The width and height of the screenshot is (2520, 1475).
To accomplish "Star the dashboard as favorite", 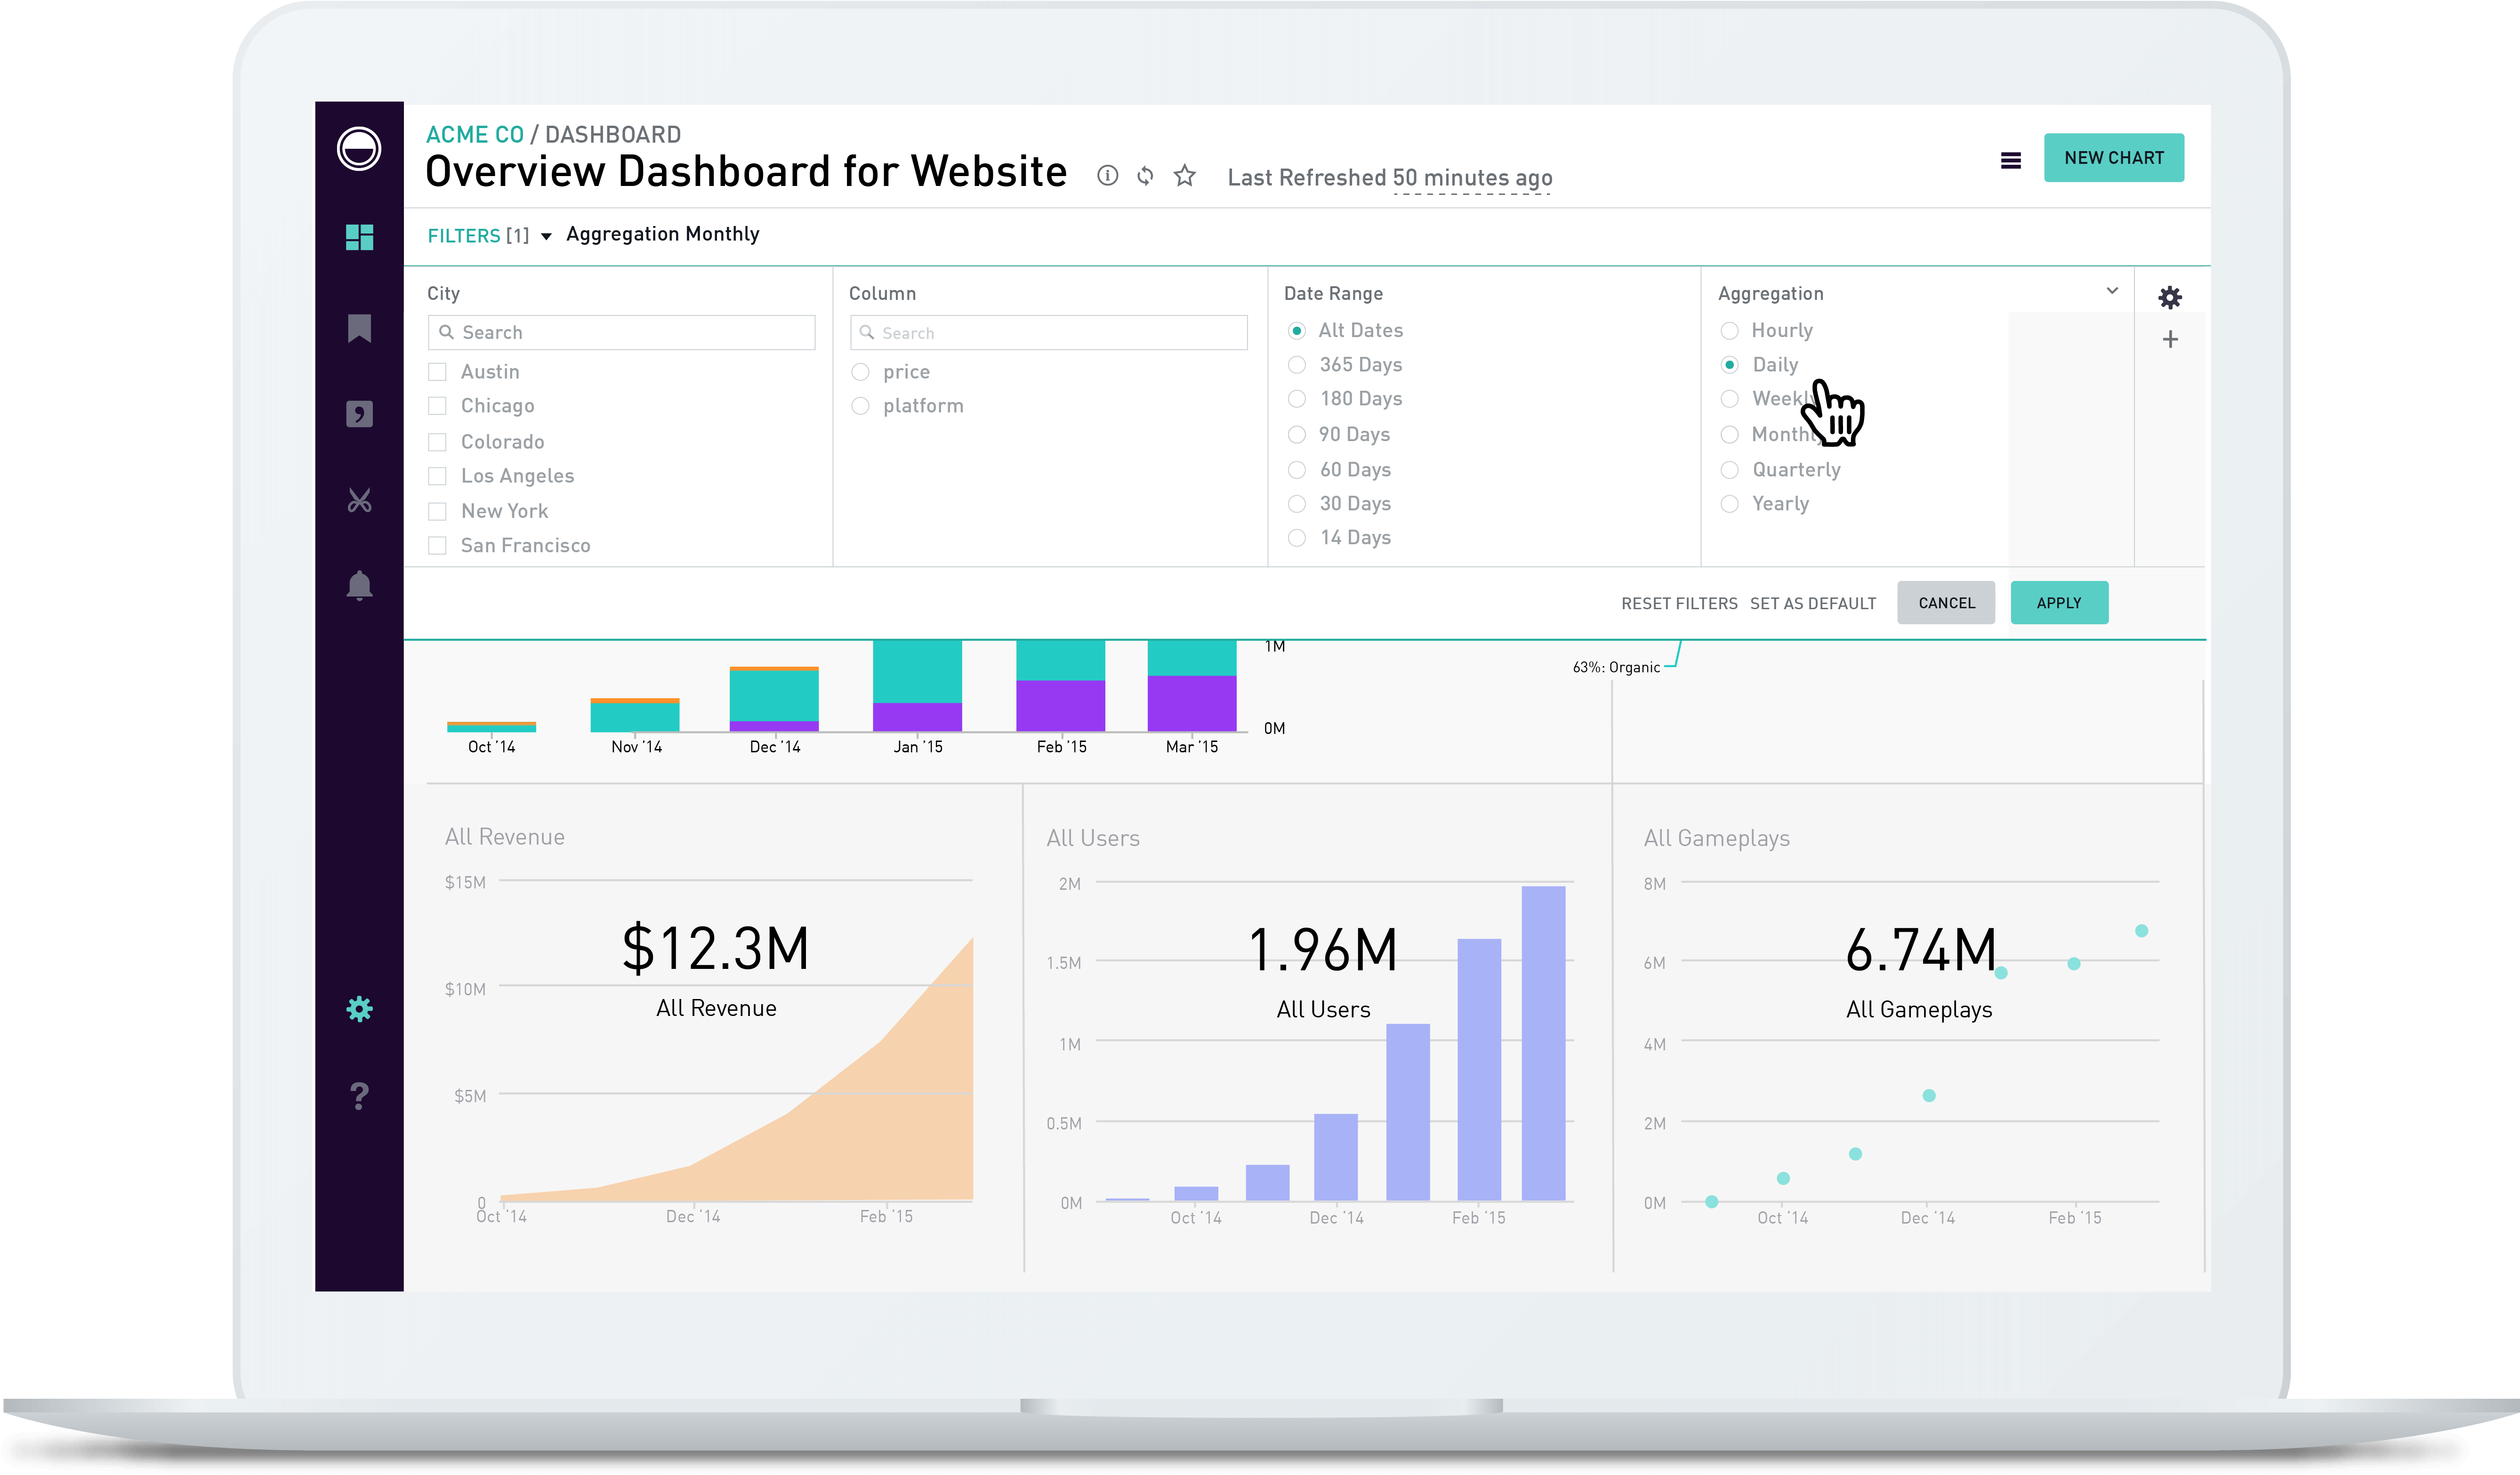I will pos(1185,176).
